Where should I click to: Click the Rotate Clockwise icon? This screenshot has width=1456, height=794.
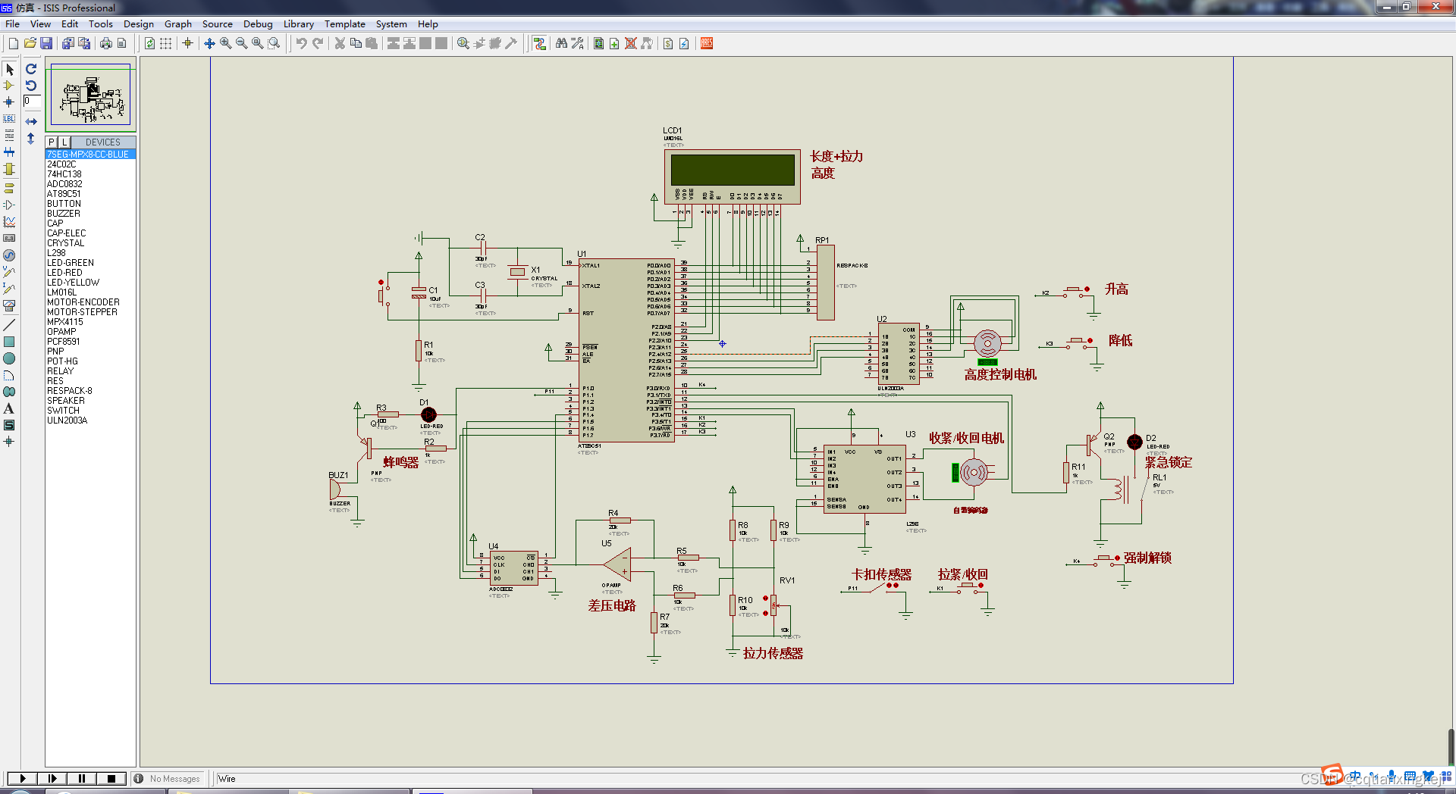pyautogui.click(x=31, y=69)
